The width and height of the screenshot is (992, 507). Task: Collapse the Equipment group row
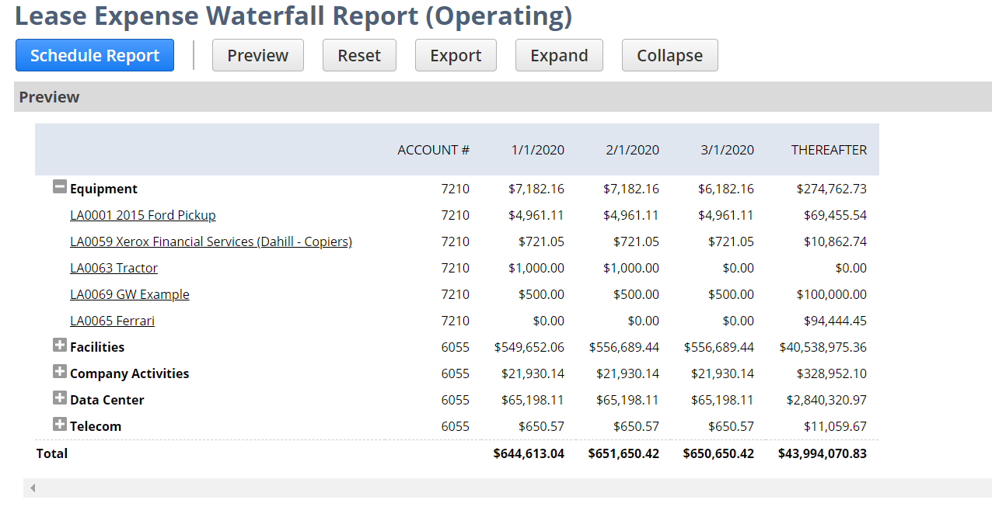(59, 186)
